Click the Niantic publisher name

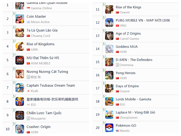point(125,131)
